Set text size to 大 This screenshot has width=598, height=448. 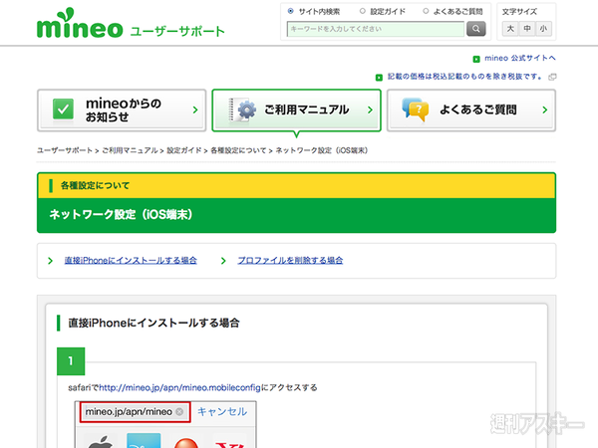click(510, 29)
